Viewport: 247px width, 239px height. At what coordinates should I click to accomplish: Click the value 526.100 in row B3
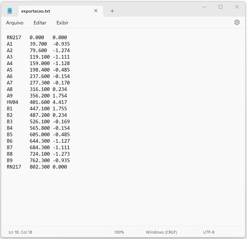[40, 121]
